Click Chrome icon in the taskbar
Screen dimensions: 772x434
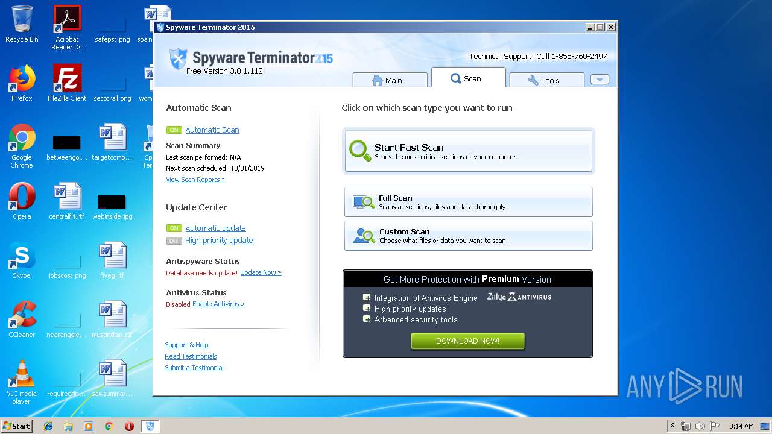(109, 426)
